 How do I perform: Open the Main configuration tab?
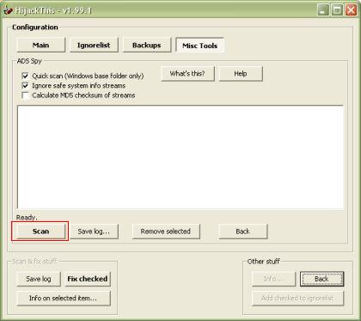pos(41,45)
